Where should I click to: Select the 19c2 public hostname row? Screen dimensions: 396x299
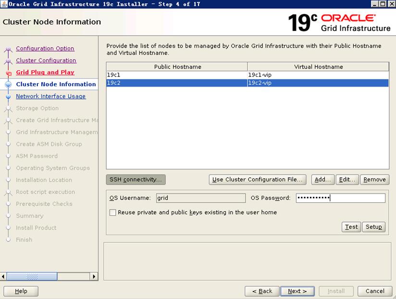coord(177,83)
